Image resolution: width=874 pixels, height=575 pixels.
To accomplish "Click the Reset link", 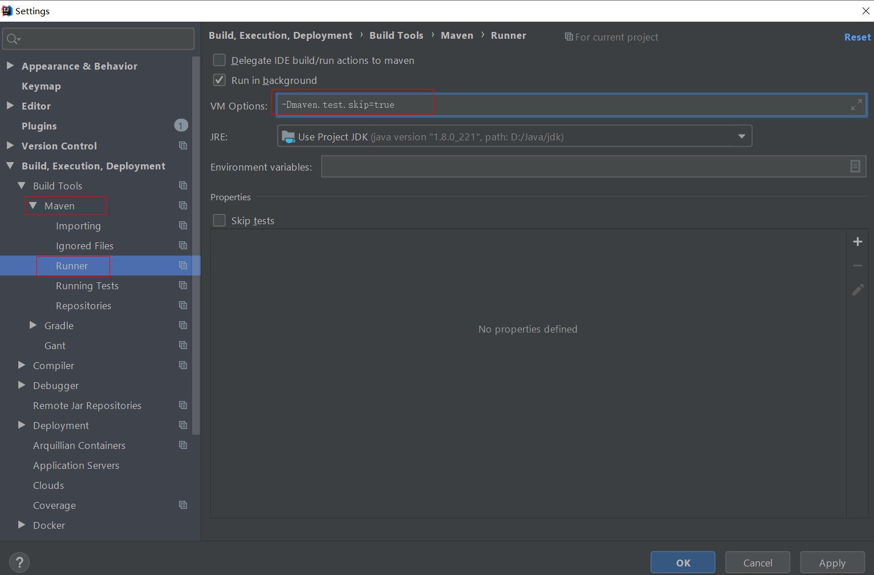I will click(857, 37).
